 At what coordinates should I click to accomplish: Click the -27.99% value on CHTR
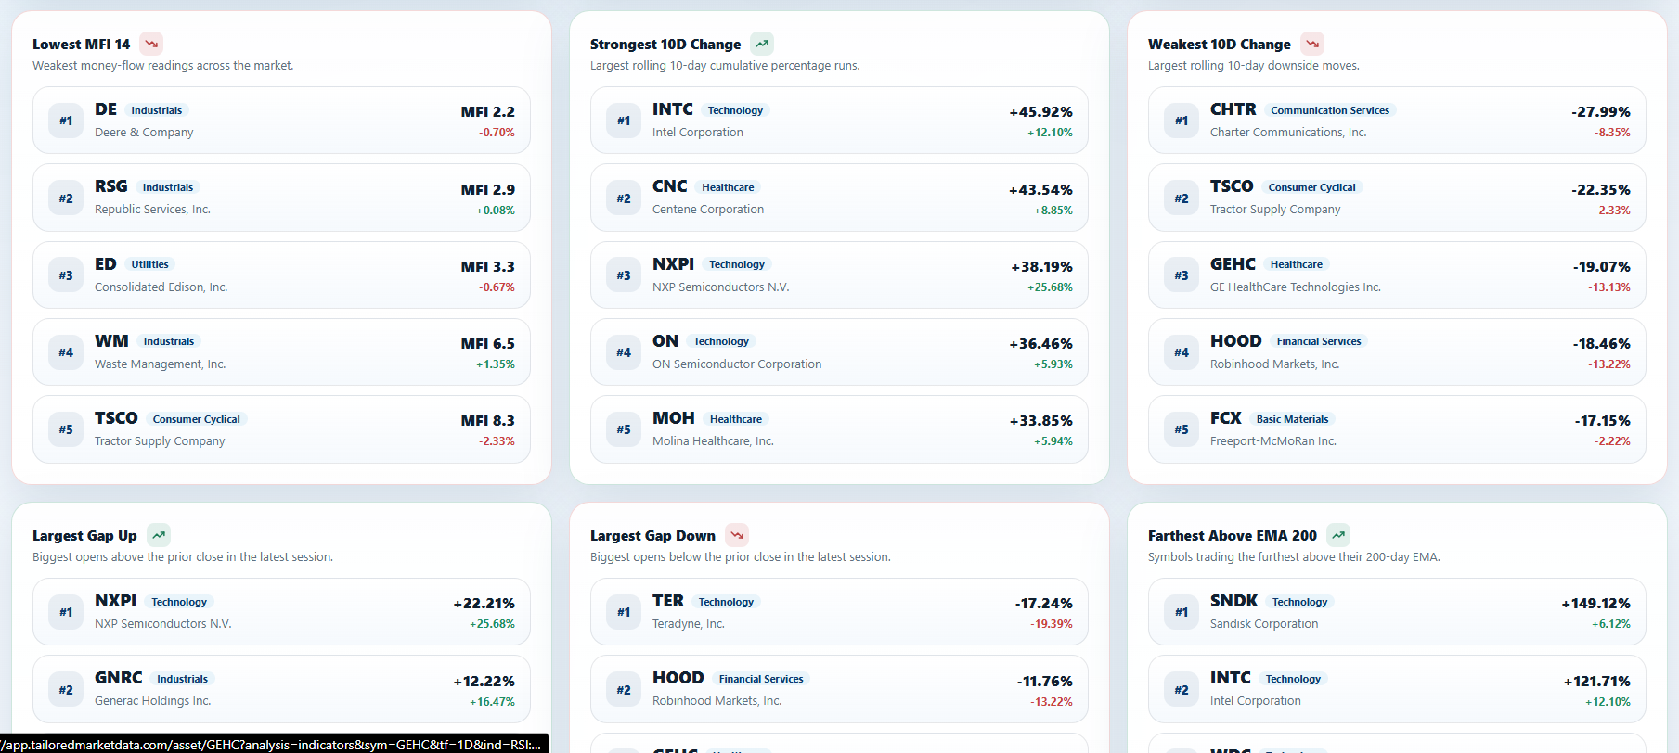click(1600, 111)
